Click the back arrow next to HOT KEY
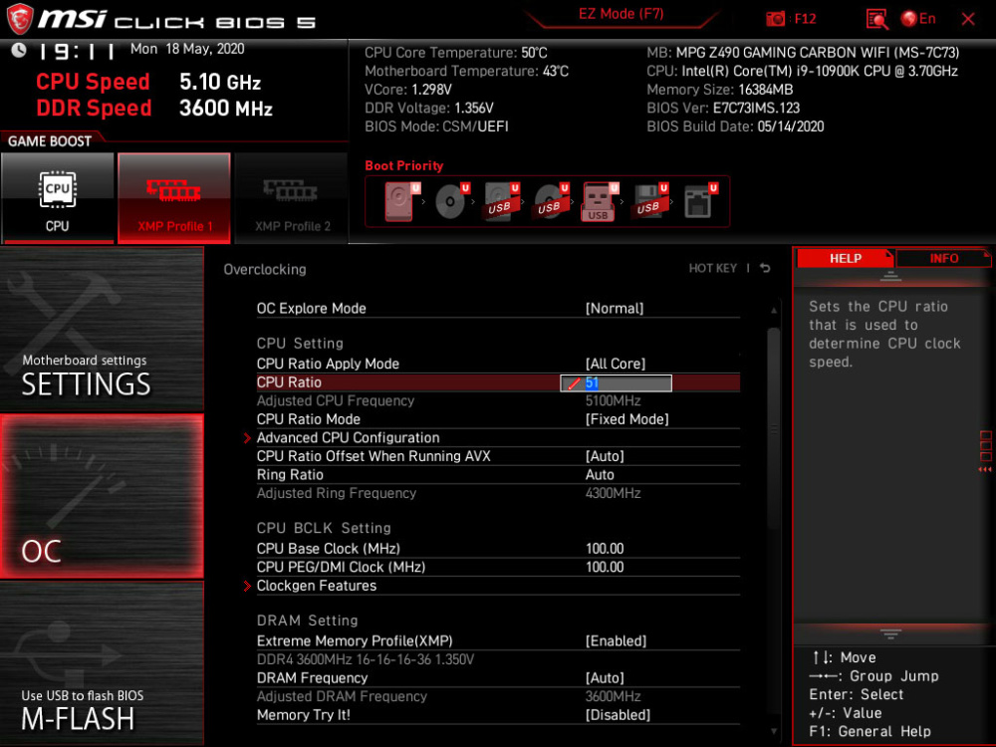 pos(765,268)
